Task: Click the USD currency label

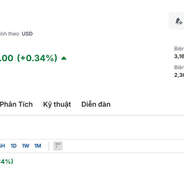Action: (x=27, y=34)
